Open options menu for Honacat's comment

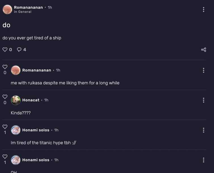point(204,100)
